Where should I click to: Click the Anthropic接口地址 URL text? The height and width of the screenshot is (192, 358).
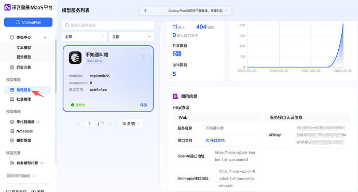pos(237,179)
